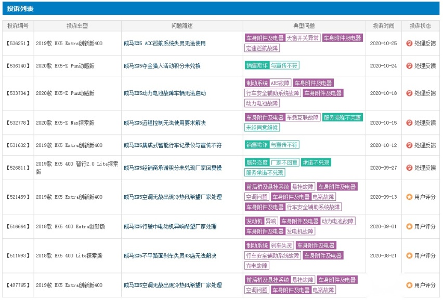
Task: Click date 2020-08-21
Action: tap(383, 256)
